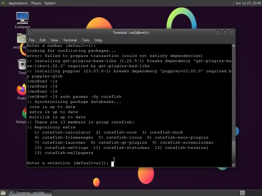Open the Terminal menu in menubar
This screenshot has height=196, width=262.
[70, 40]
